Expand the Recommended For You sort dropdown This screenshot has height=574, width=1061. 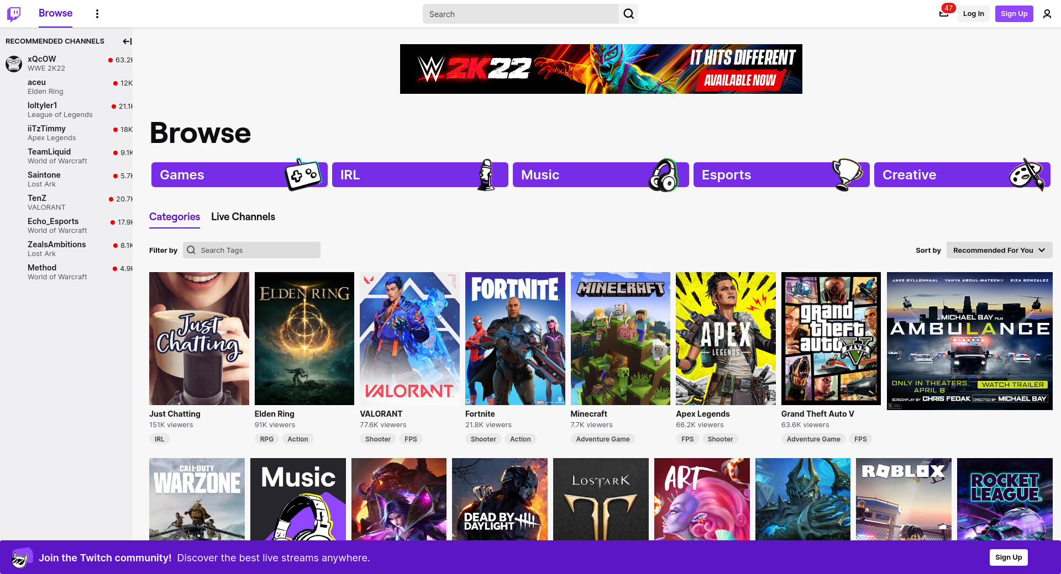pyautogui.click(x=999, y=250)
